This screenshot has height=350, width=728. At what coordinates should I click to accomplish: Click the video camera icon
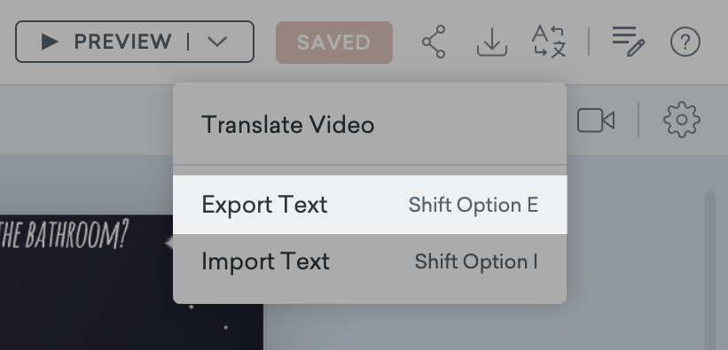(x=596, y=121)
